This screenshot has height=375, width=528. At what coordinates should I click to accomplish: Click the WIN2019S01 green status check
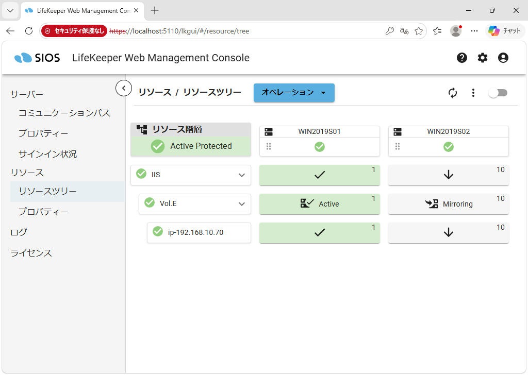click(320, 147)
